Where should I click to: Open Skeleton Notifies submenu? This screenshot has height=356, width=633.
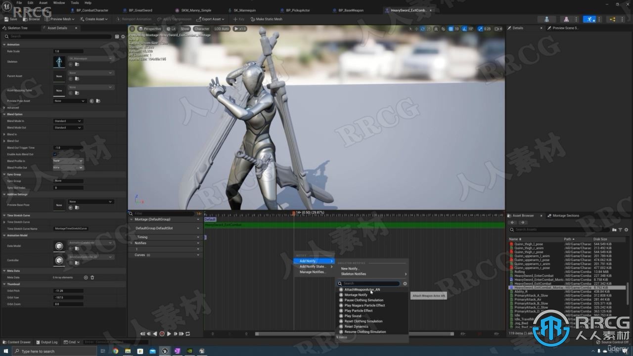pyautogui.click(x=373, y=274)
